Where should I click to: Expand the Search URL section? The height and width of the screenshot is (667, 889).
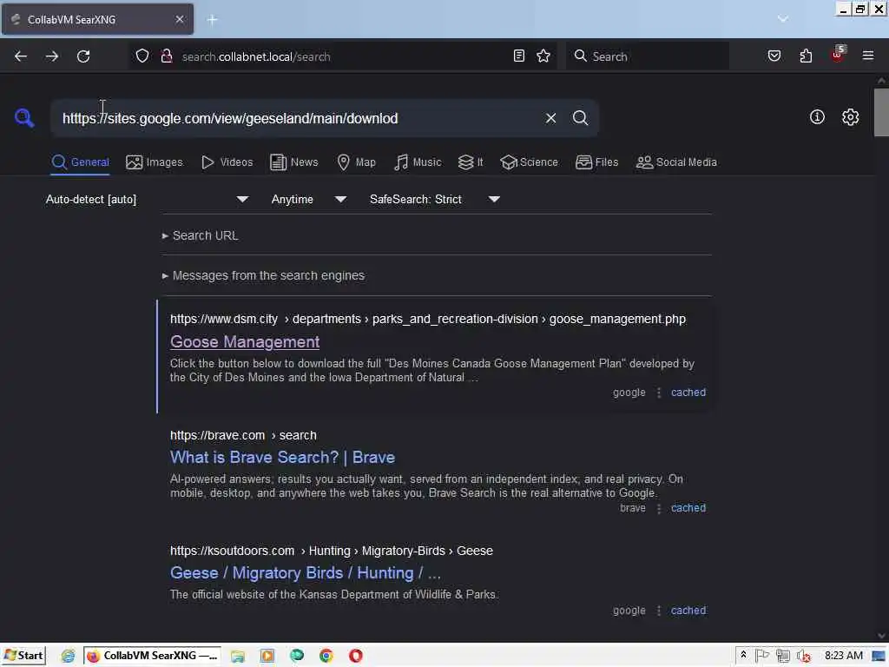point(200,235)
